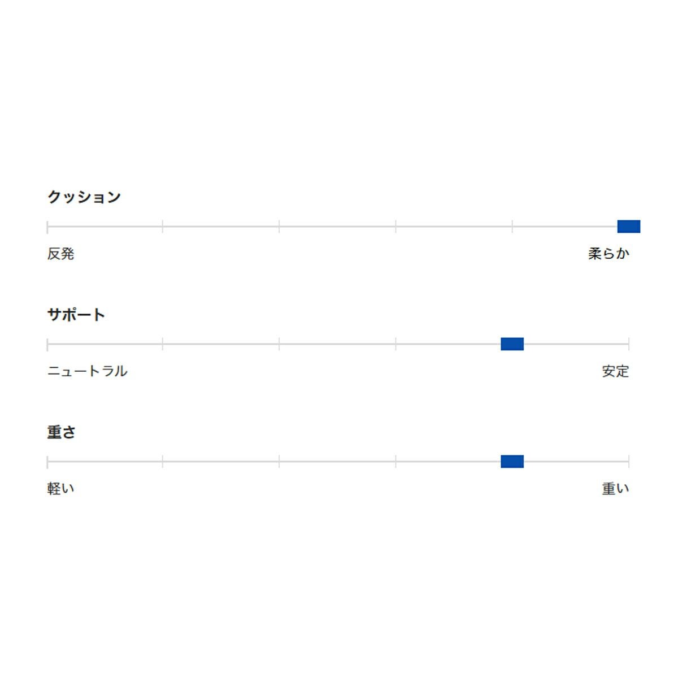Click the blue handle on the 重さ slider
The width and height of the screenshot is (678, 678).
(512, 462)
